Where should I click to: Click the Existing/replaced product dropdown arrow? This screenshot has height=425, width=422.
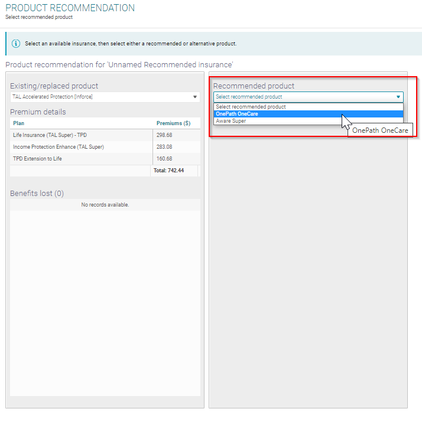tap(195, 97)
